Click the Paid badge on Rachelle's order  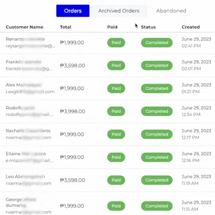coord(116,134)
